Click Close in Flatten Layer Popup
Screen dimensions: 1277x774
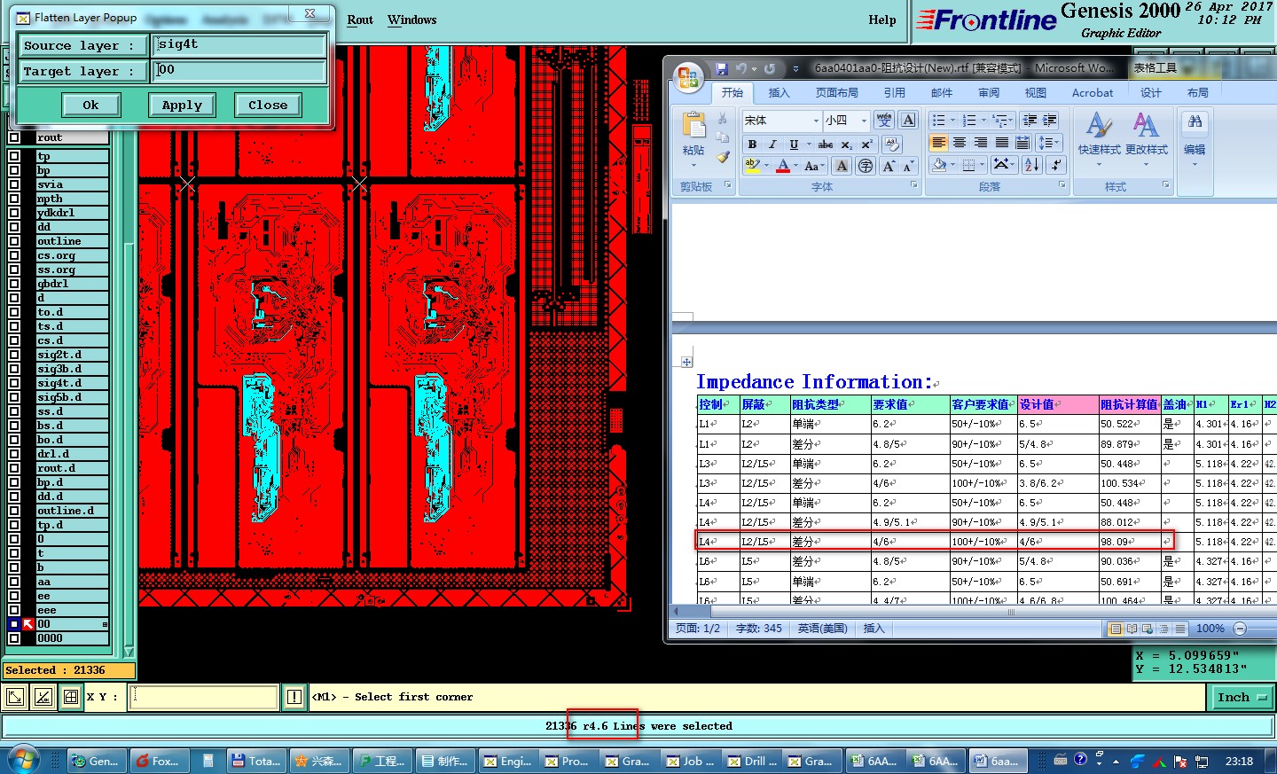pos(268,105)
